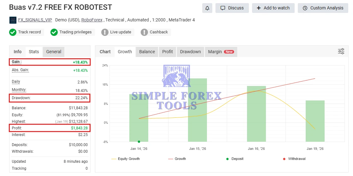Click the Balance value $11,843.28
Viewport: 353px width, 176px height.
(x=78, y=108)
